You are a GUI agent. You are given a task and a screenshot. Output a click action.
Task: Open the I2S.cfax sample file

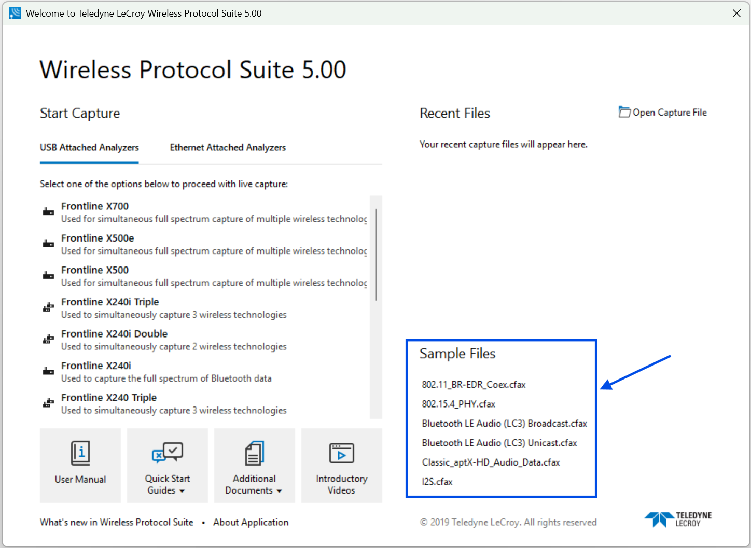(437, 482)
